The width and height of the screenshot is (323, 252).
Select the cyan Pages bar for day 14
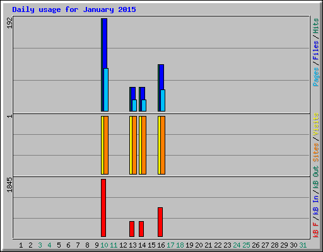[x=144, y=105]
